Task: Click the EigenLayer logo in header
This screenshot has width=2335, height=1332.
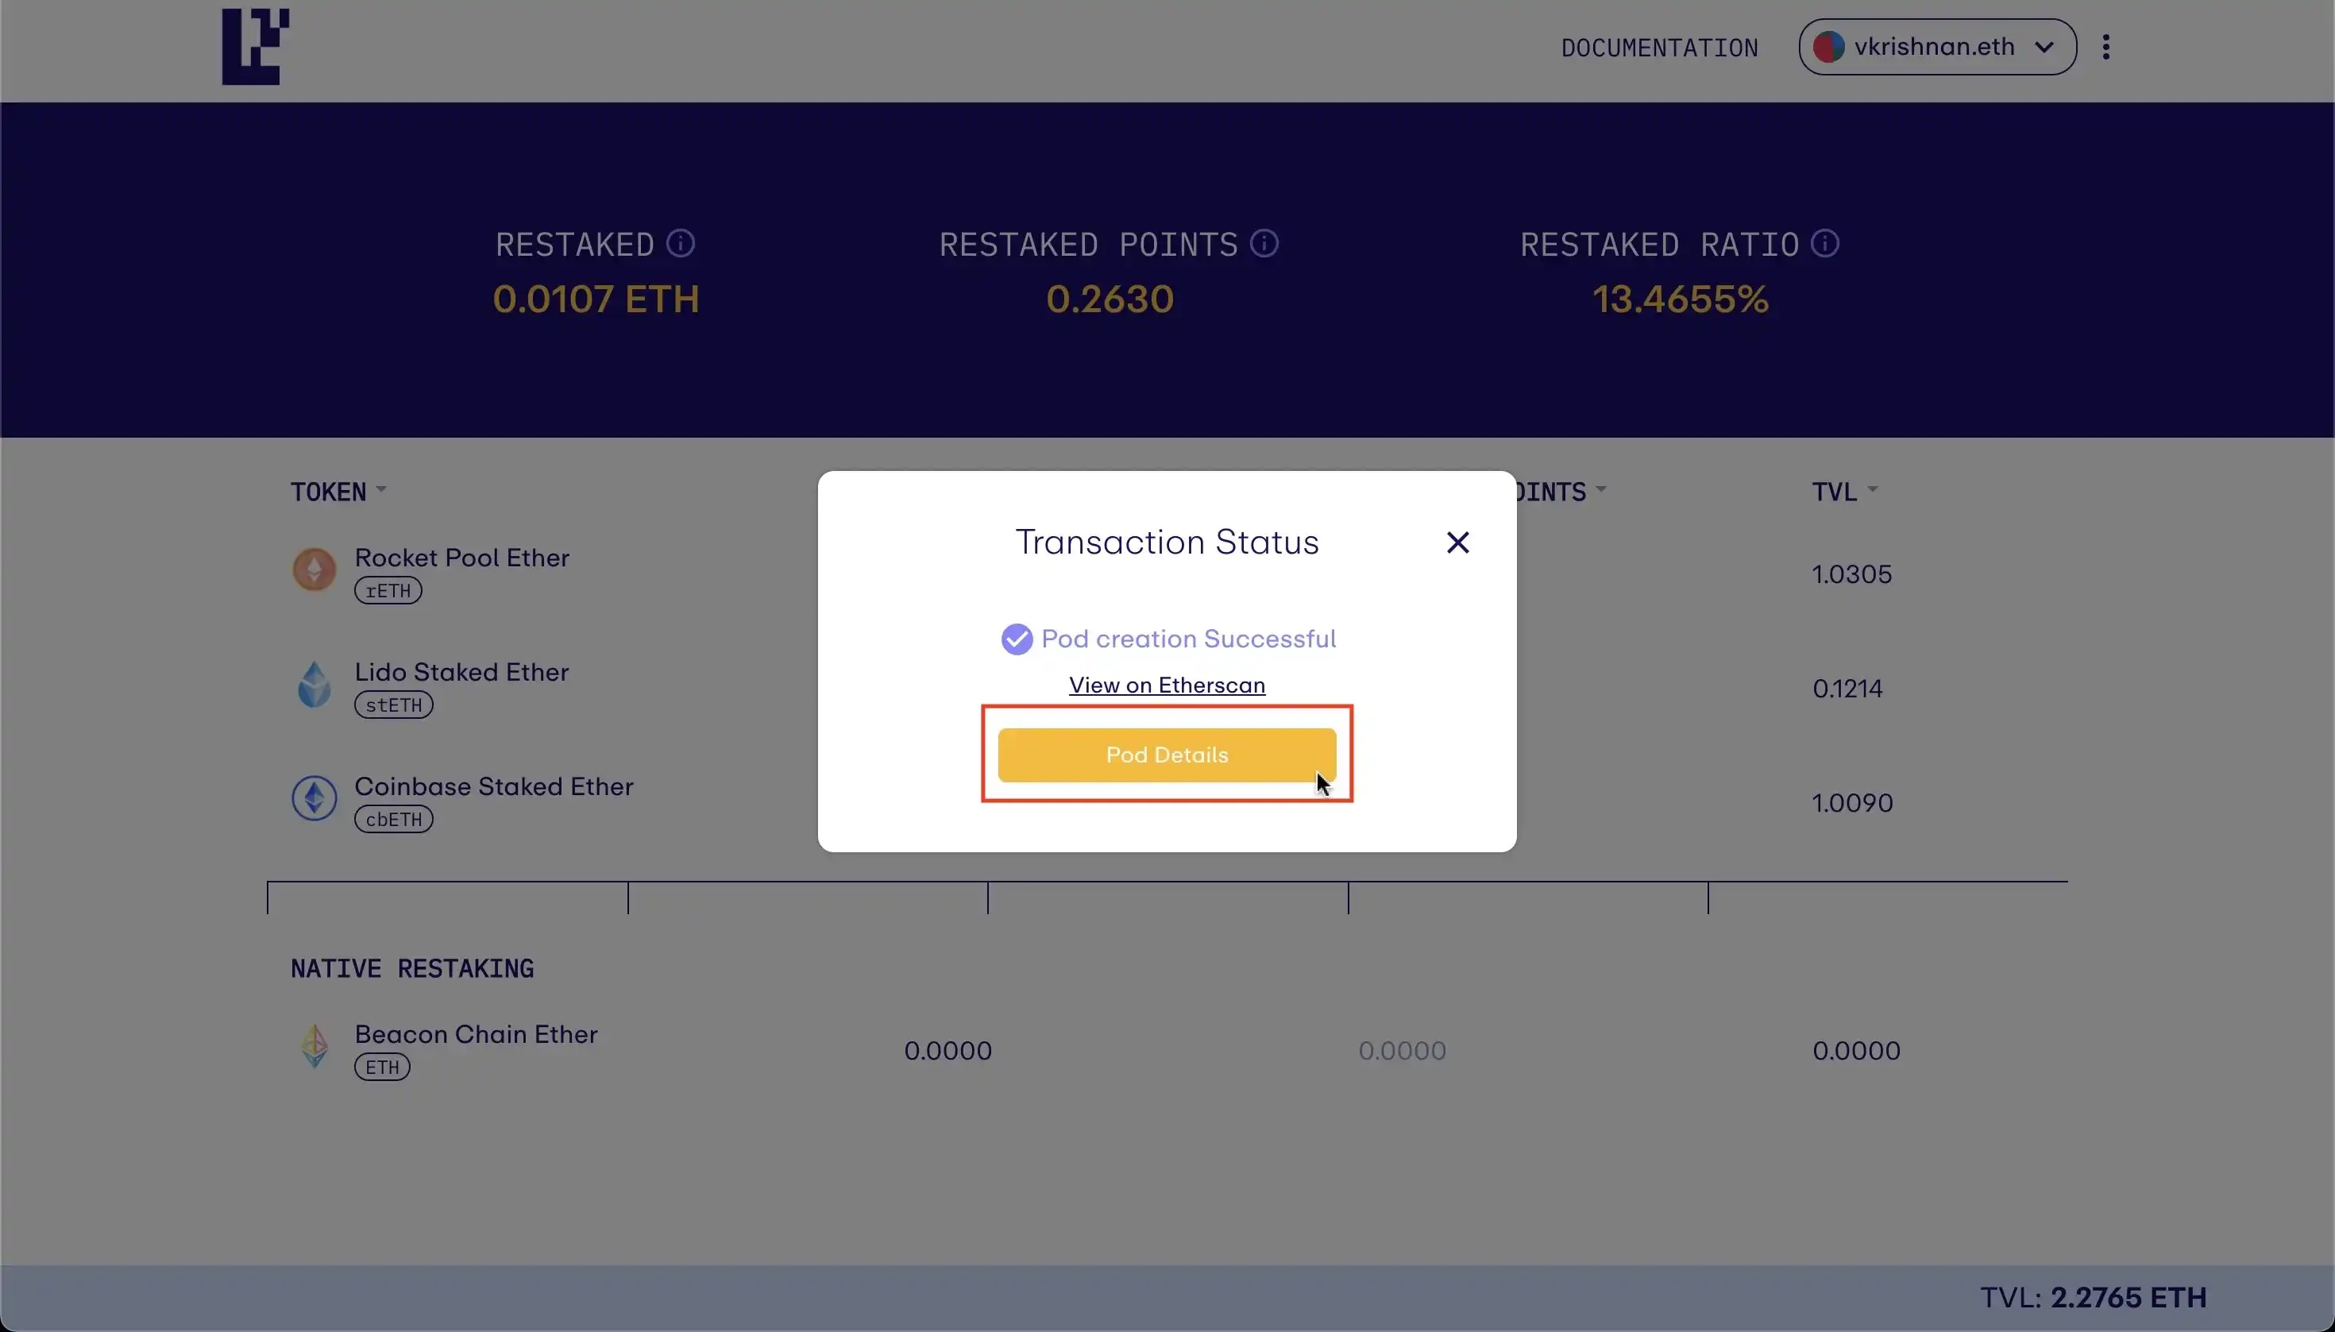Action: (254, 47)
